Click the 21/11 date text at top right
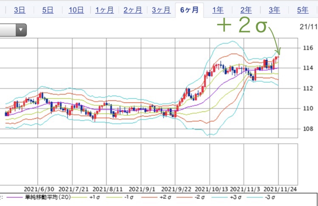Image resolution: width=318 pixels, height=206 pixels. click(x=309, y=27)
